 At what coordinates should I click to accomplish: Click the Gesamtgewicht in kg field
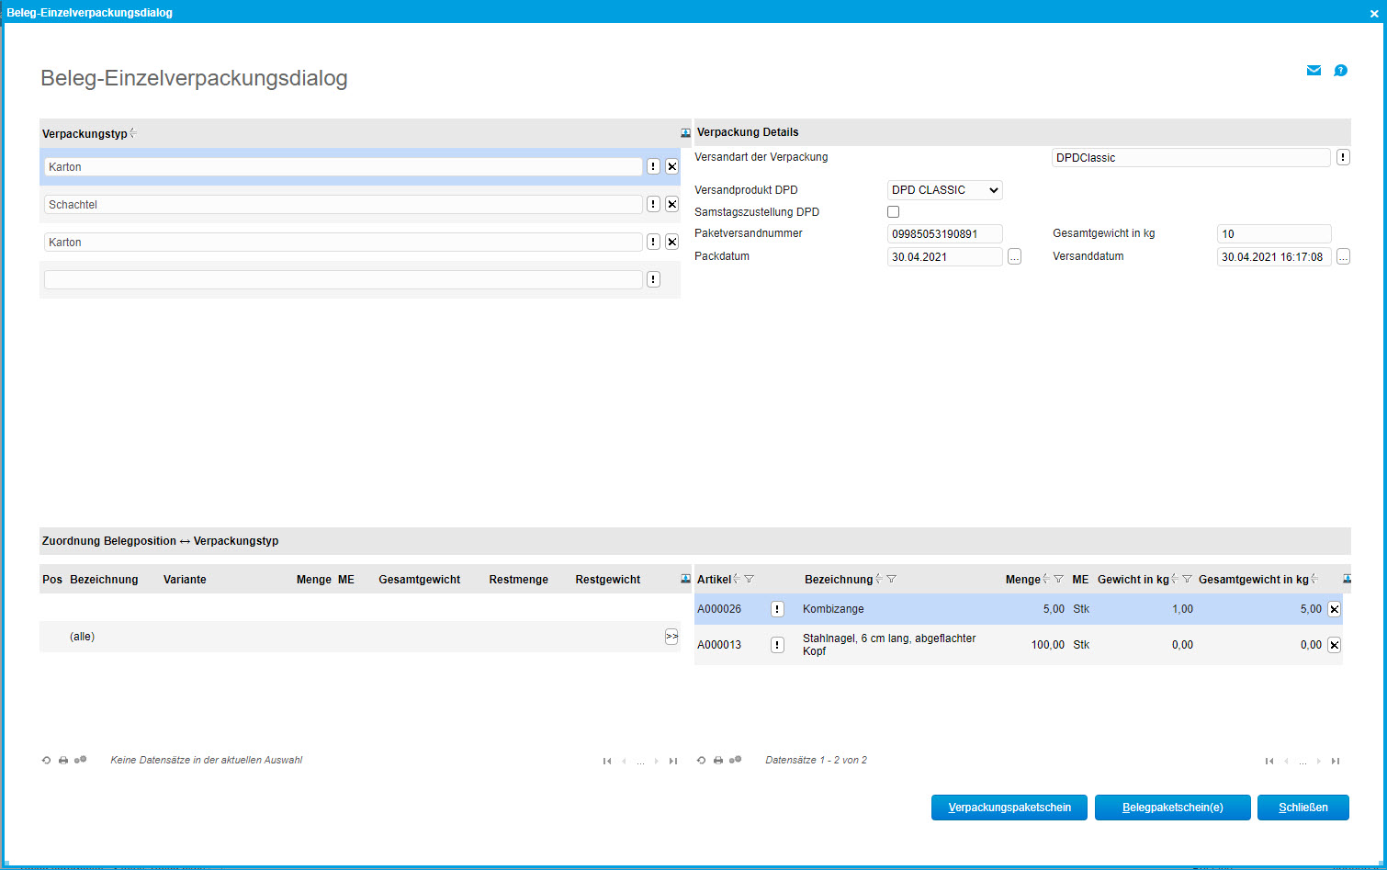coord(1274,233)
